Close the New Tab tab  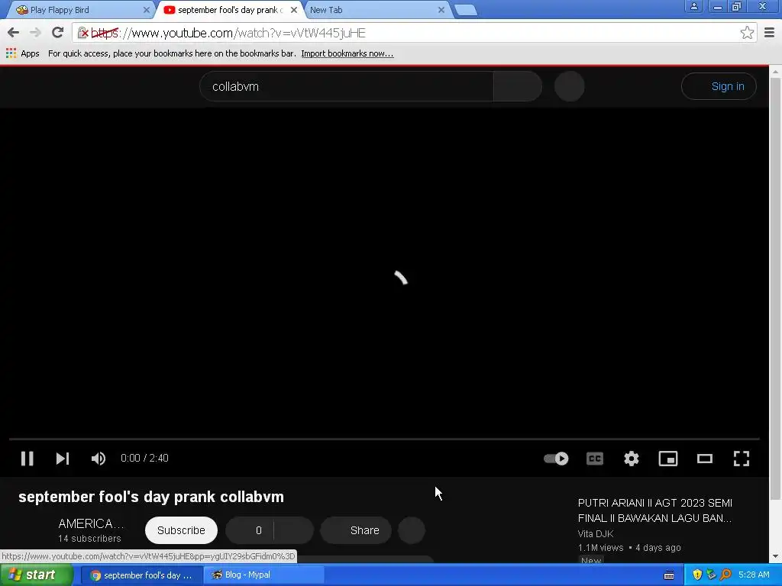click(441, 10)
